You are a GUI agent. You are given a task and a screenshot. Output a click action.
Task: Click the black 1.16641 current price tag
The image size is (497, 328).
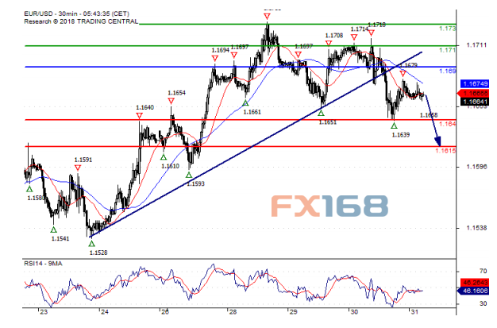pos(475,102)
